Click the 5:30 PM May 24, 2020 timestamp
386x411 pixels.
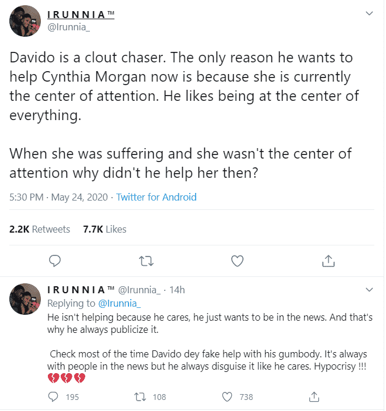58,197
